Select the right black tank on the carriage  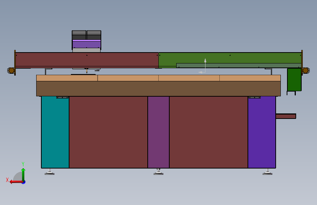coord(94,35)
